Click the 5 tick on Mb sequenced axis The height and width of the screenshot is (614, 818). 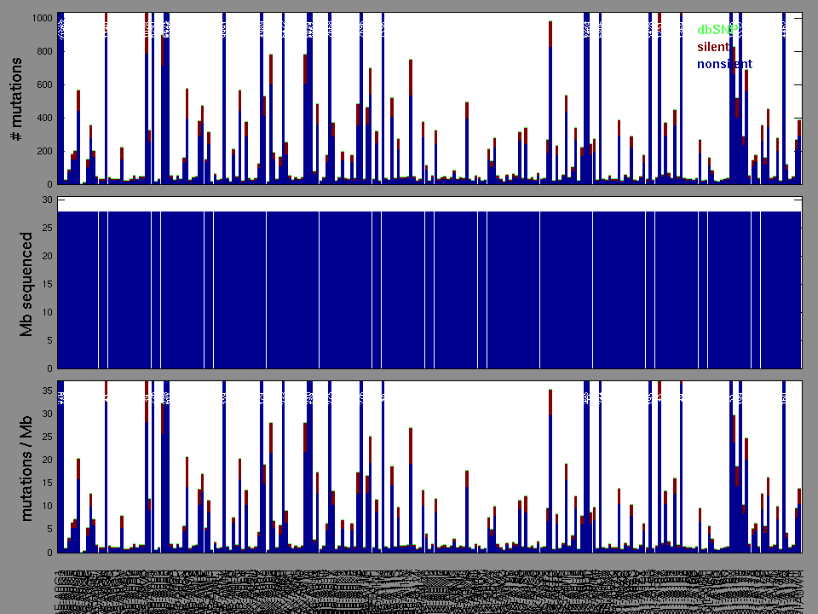coord(49,341)
